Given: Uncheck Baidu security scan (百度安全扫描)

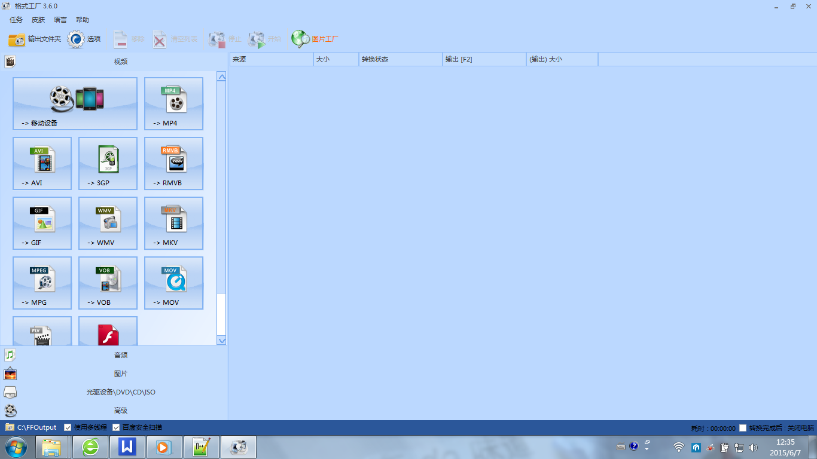Looking at the screenshot, I should click(x=116, y=427).
